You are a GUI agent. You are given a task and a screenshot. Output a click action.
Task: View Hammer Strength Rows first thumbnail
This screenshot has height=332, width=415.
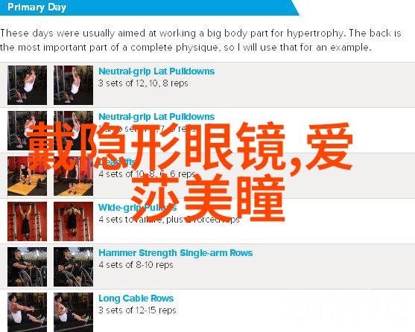click(x=28, y=267)
